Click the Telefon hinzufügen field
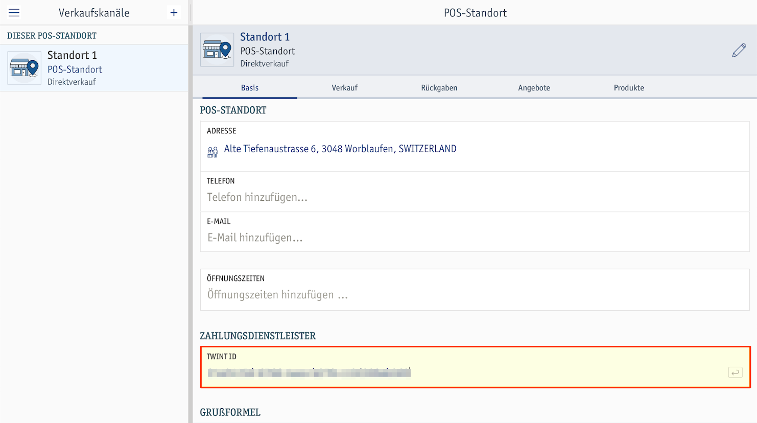Viewport: 757px width, 423px height. tap(475, 192)
